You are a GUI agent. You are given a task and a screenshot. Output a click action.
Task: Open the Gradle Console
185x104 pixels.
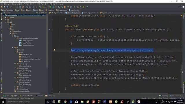click(x=176, y=96)
